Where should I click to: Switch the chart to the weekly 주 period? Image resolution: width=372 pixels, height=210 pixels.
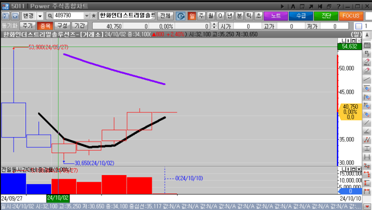(201, 16)
